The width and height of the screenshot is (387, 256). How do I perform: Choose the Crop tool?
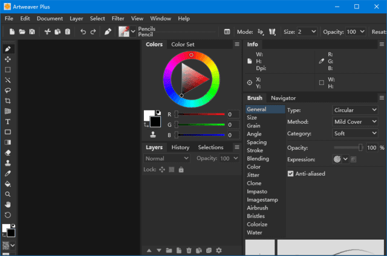(8, 101)
